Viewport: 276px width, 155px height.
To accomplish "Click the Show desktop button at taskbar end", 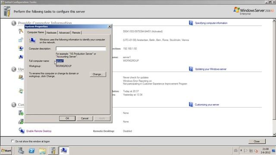I will click(x=274, y=151).
